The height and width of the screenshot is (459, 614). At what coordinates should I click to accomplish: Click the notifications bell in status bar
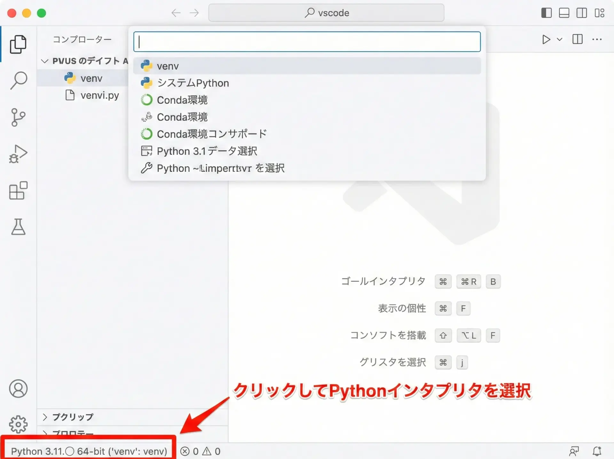pos(597,451)
